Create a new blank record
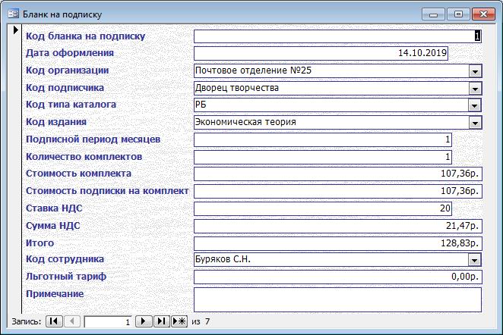Viewport: 503px width, 335px height. (179, 321)
